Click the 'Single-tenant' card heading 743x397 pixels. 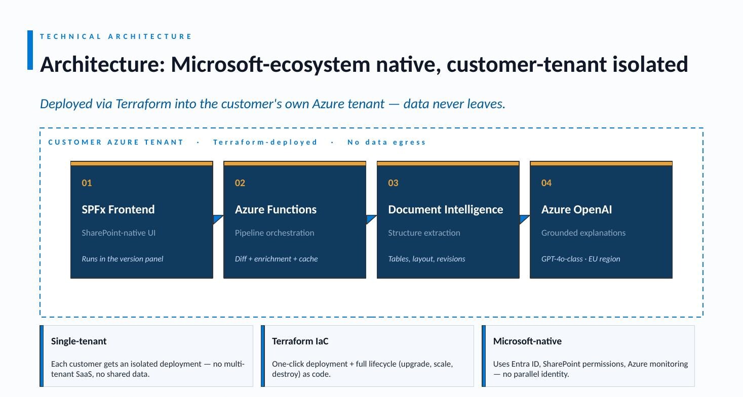point(79,341)
